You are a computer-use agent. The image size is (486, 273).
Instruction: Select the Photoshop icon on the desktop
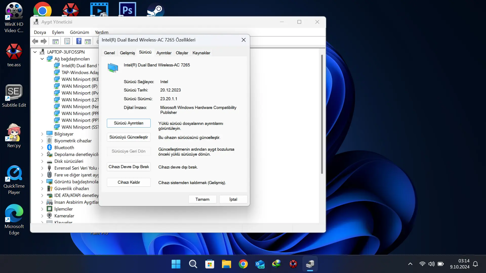[x=127, y=10]
